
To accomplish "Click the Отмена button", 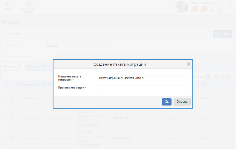I will (x=182, y=102).
